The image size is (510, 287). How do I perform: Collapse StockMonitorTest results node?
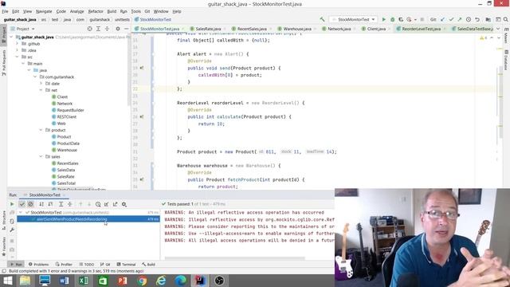[x=21, y=213]
